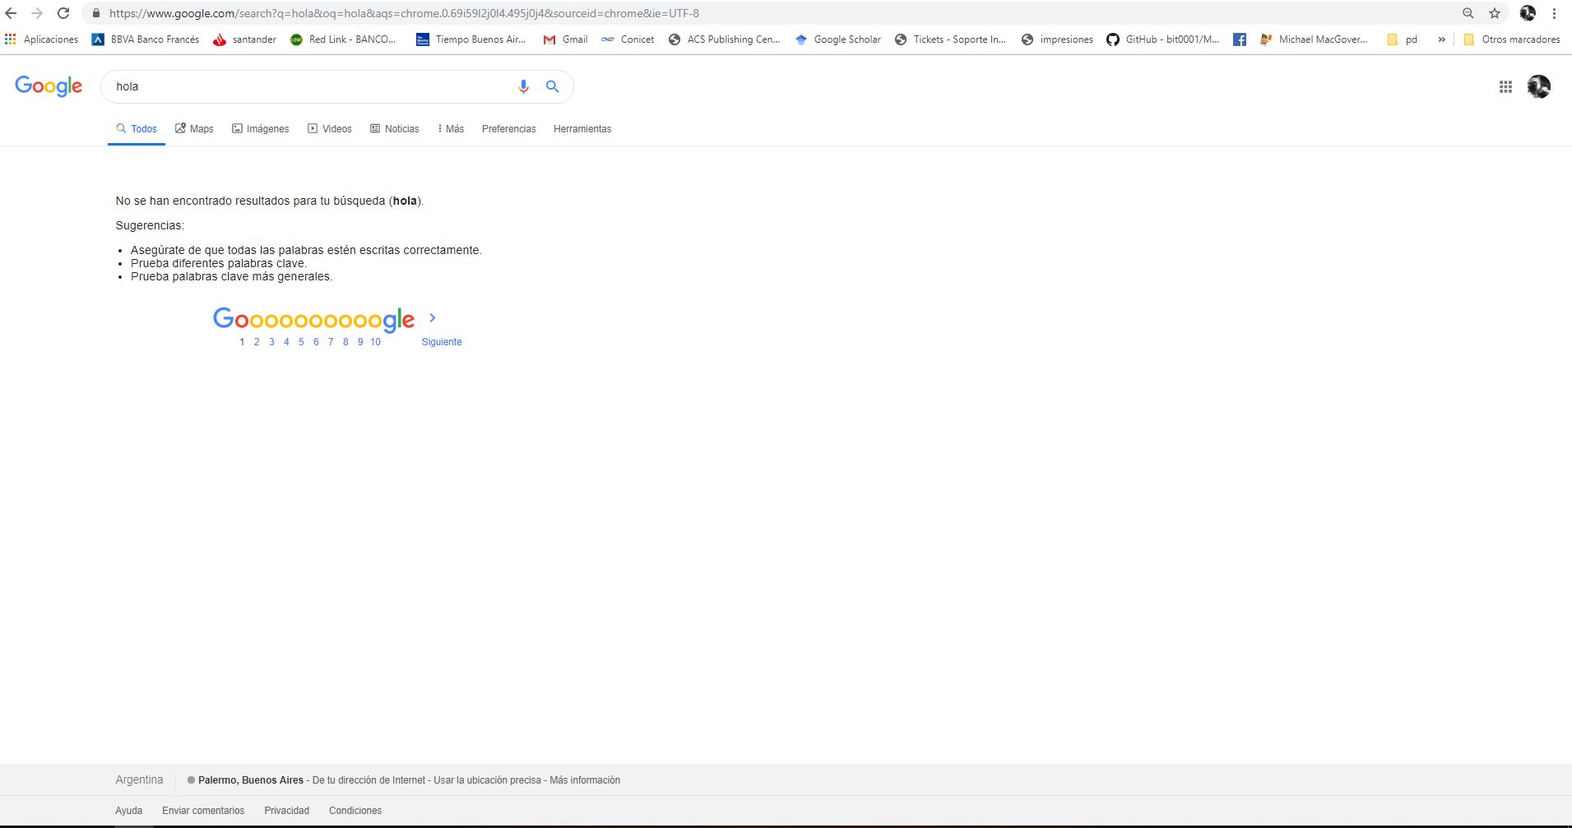This screenshot has height=828, width=1572.
Task: Submit search with the blue magnifier icon
Action: click(x=553, y=86)
